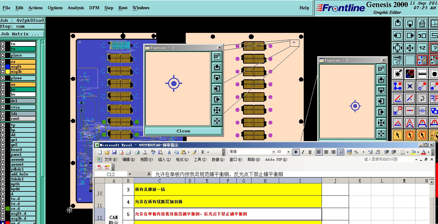
Task: Open the Excel 格式(O) menu
Action: click(x=182, y=159)
